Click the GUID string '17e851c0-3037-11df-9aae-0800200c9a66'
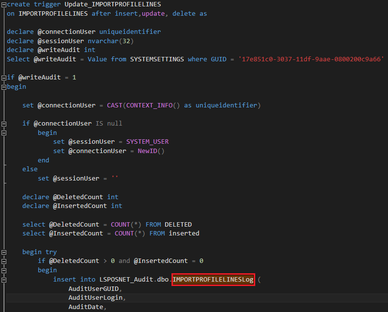The height and width of the screenshot is (312, 388). (311, 59)
